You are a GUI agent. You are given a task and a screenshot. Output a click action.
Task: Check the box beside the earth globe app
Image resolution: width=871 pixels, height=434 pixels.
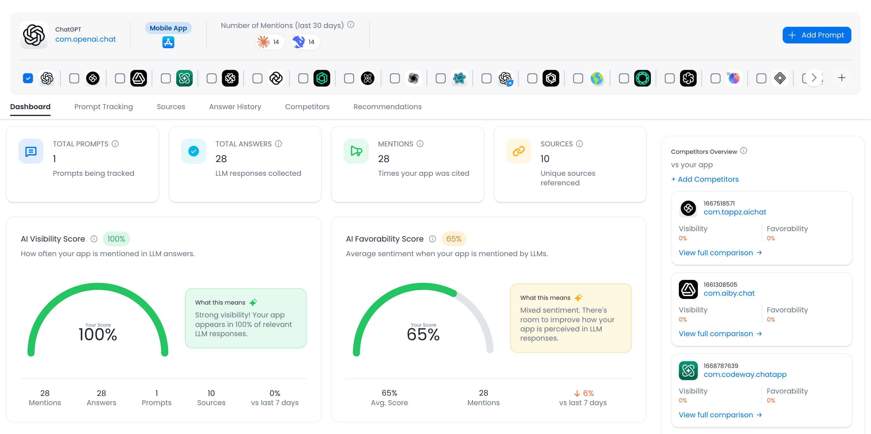[x=578, y=79]
